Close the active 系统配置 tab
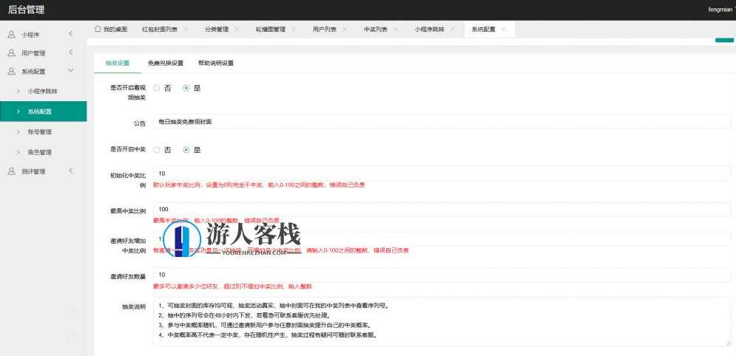Viewport: 736px width, 356px height. click(x=504, y=29)
